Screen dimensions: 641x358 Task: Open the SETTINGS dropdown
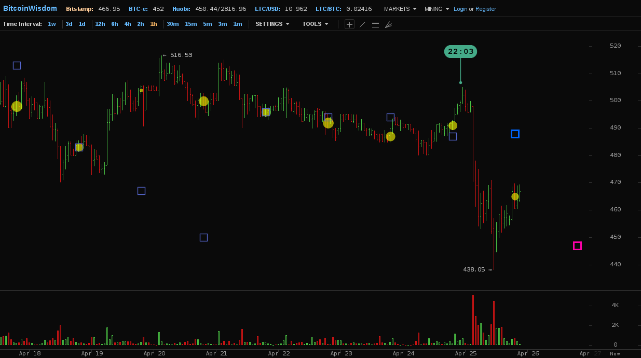pos(272,24)
